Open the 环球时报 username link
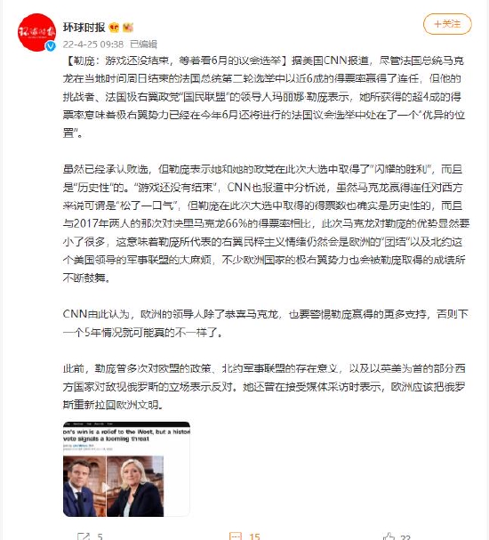This screenshot has height=540, width=489. coord(84,28)
